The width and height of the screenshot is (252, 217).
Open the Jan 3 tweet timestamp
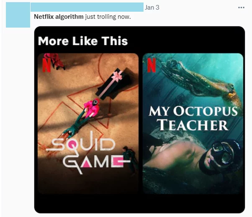152,8
